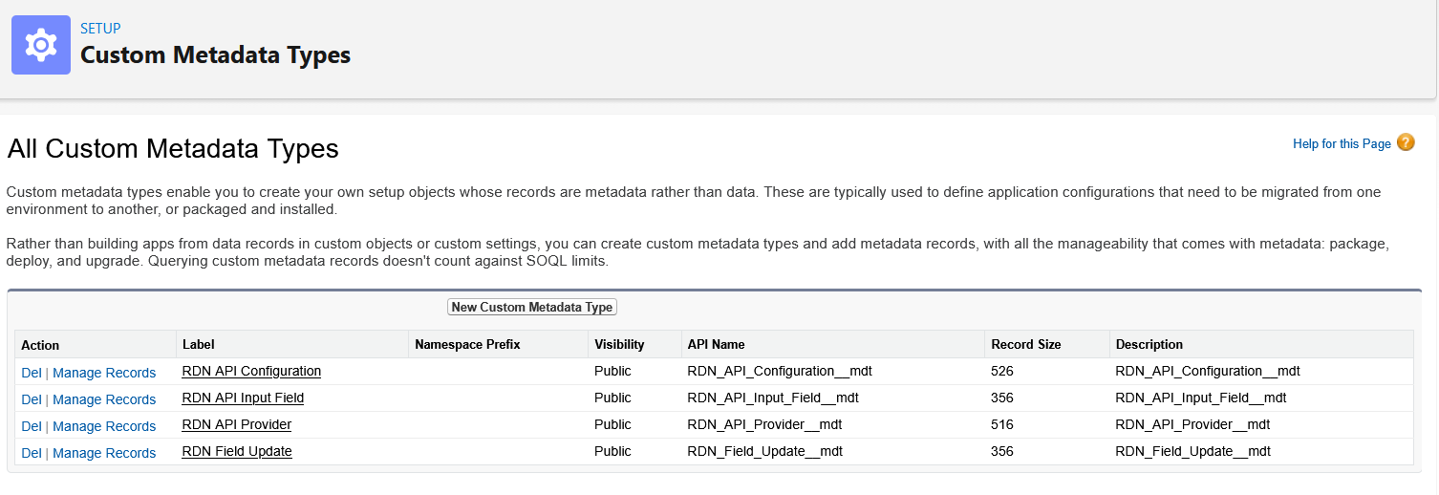The width and height of the screenshot is (1439, 495).
Task: Open the RDN API Input Field label
Action: pyautogui.click(x=243, y=398)
